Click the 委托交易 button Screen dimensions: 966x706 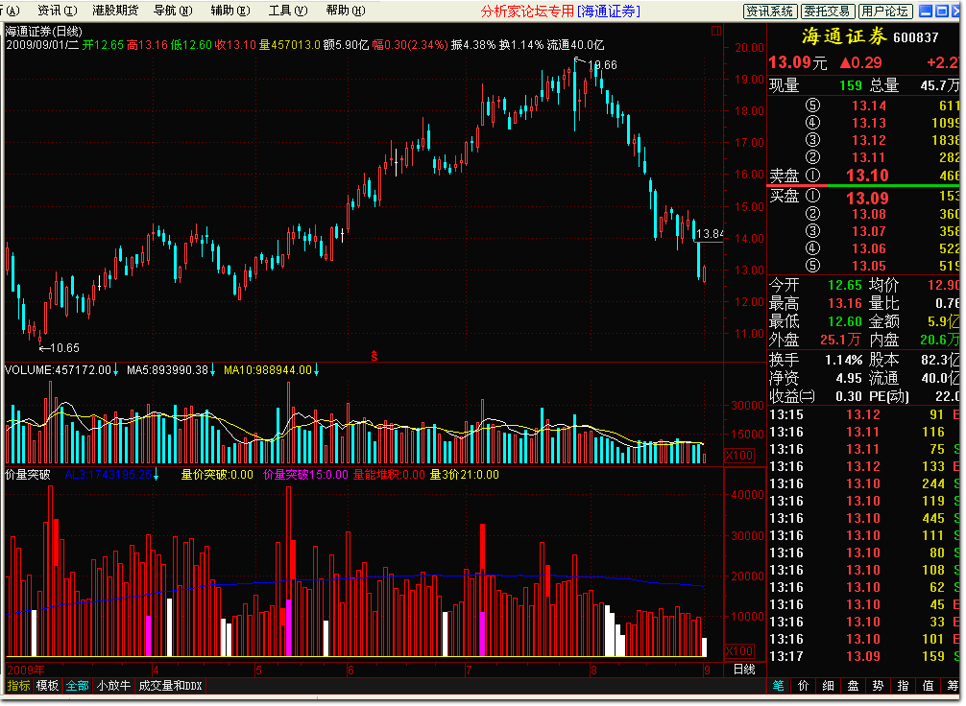828,12
